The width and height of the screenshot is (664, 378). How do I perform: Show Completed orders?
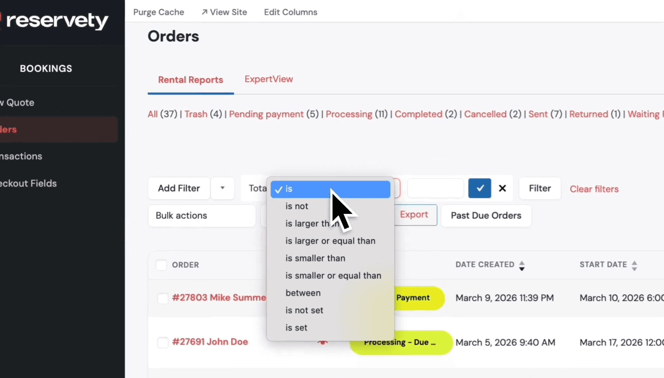pos(418,114)
